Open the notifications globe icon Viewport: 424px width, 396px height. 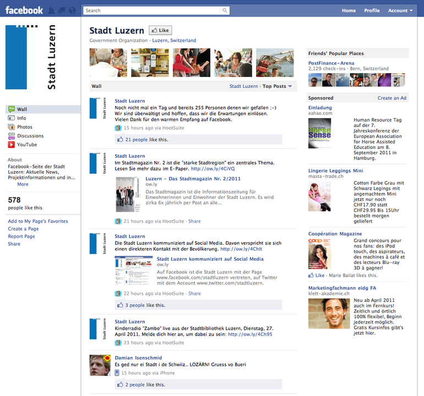pyautogui.click(x=72, y=10)
